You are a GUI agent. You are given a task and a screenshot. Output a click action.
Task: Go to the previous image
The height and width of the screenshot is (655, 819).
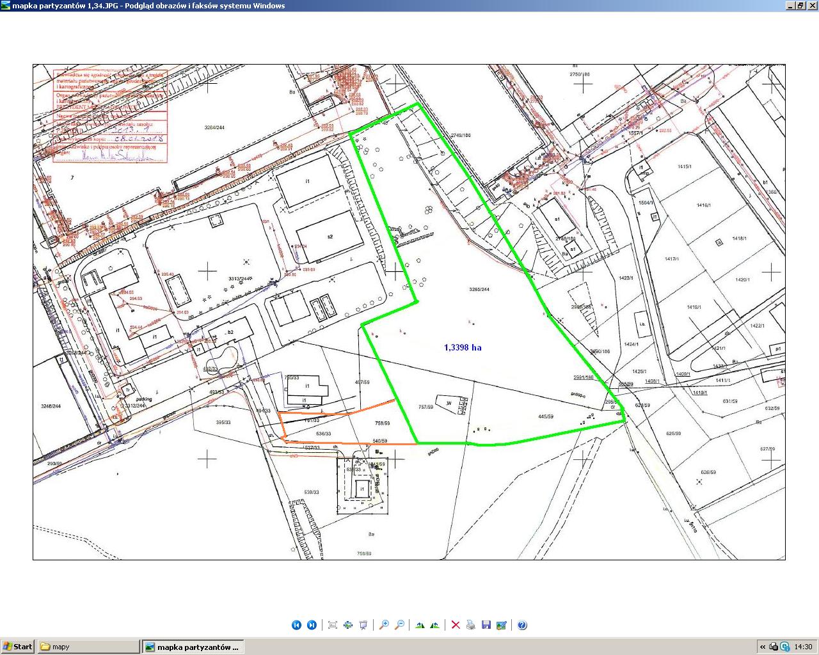(x=296, y=625)
